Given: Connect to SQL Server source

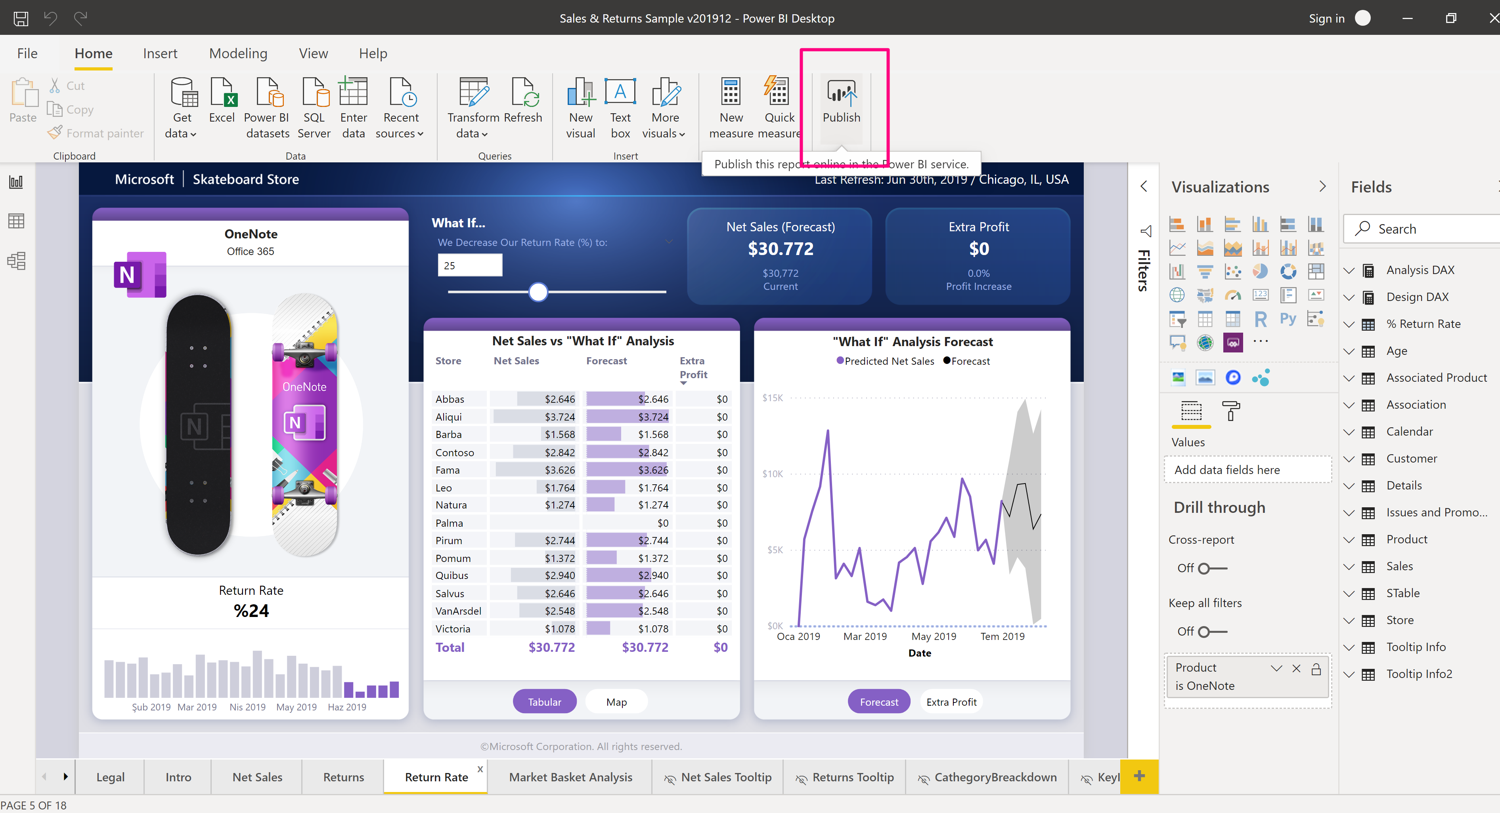Looking at the screenshot, I should 314,108.
